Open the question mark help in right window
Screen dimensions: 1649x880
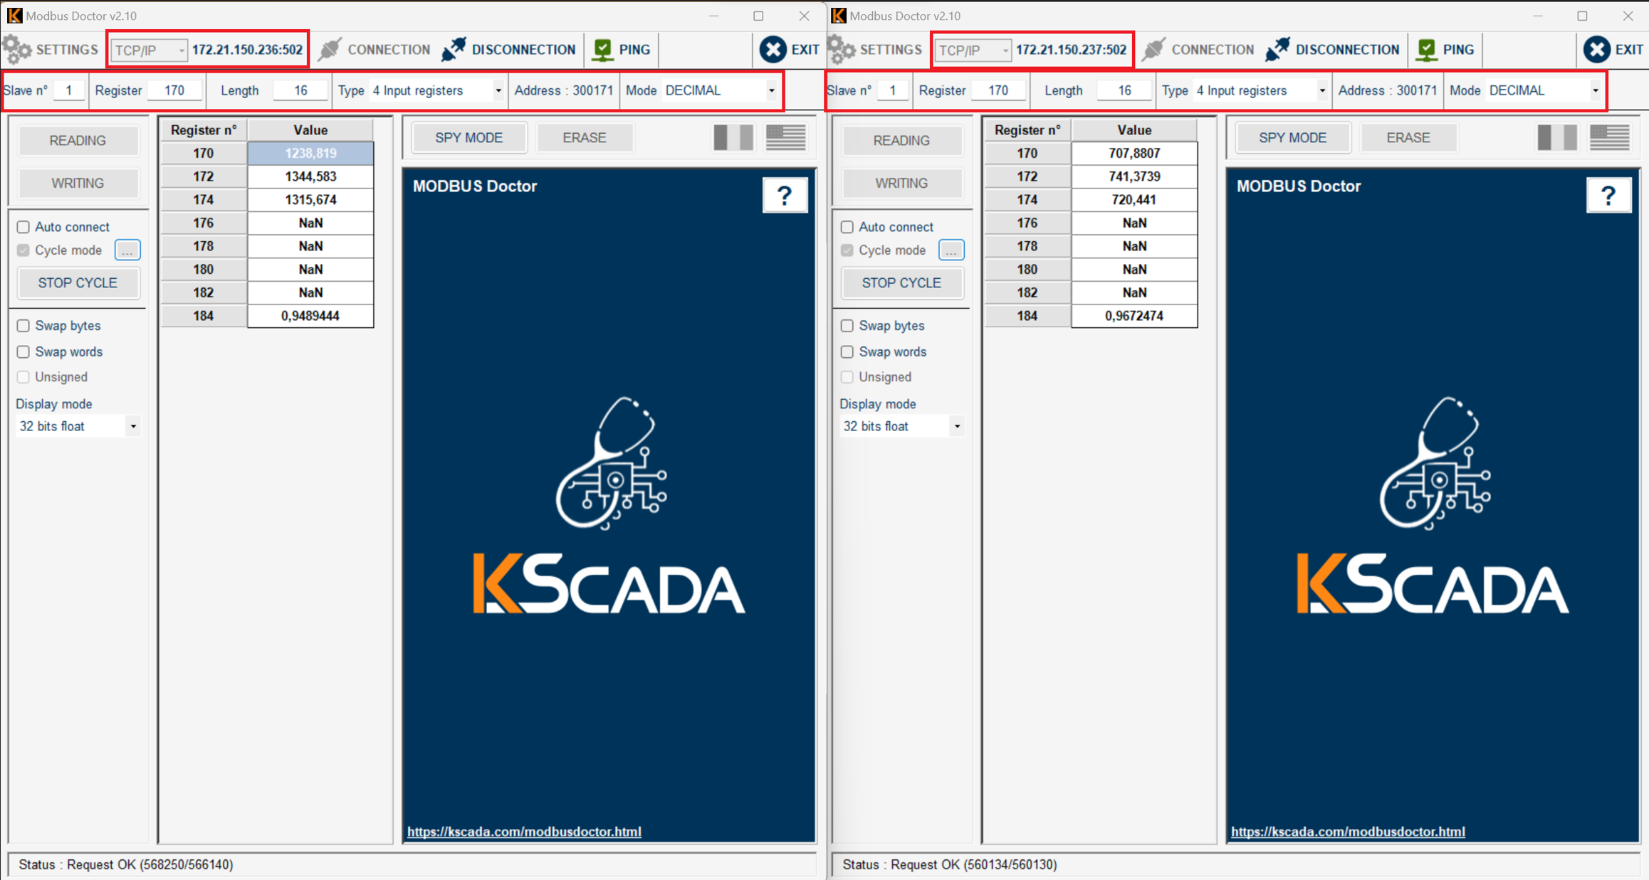point(1608,196)
